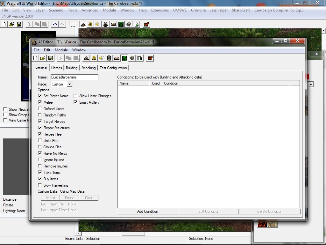Click the Test Map icon in AI Editor toolbar
Image resolution: width=326 pixels, height=245 pixels.
click(150, 58)
